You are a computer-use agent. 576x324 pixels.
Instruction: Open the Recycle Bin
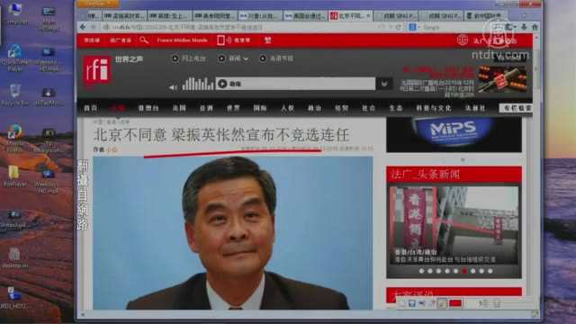tap(15, 95)
